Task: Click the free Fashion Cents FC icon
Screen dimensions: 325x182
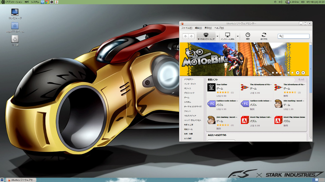Action: [245, 104]
